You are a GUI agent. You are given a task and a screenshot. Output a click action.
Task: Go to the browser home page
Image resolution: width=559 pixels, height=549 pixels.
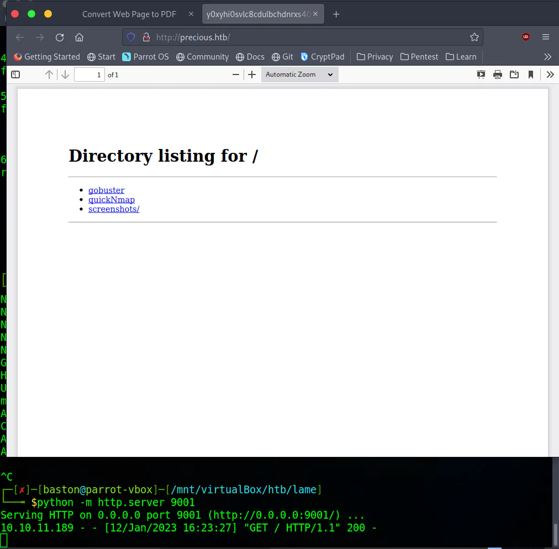pyautogui.click(x=79, y=38)
